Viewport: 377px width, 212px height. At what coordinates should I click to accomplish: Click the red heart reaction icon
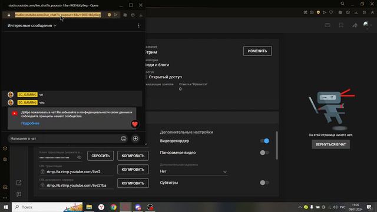point(135,124)
